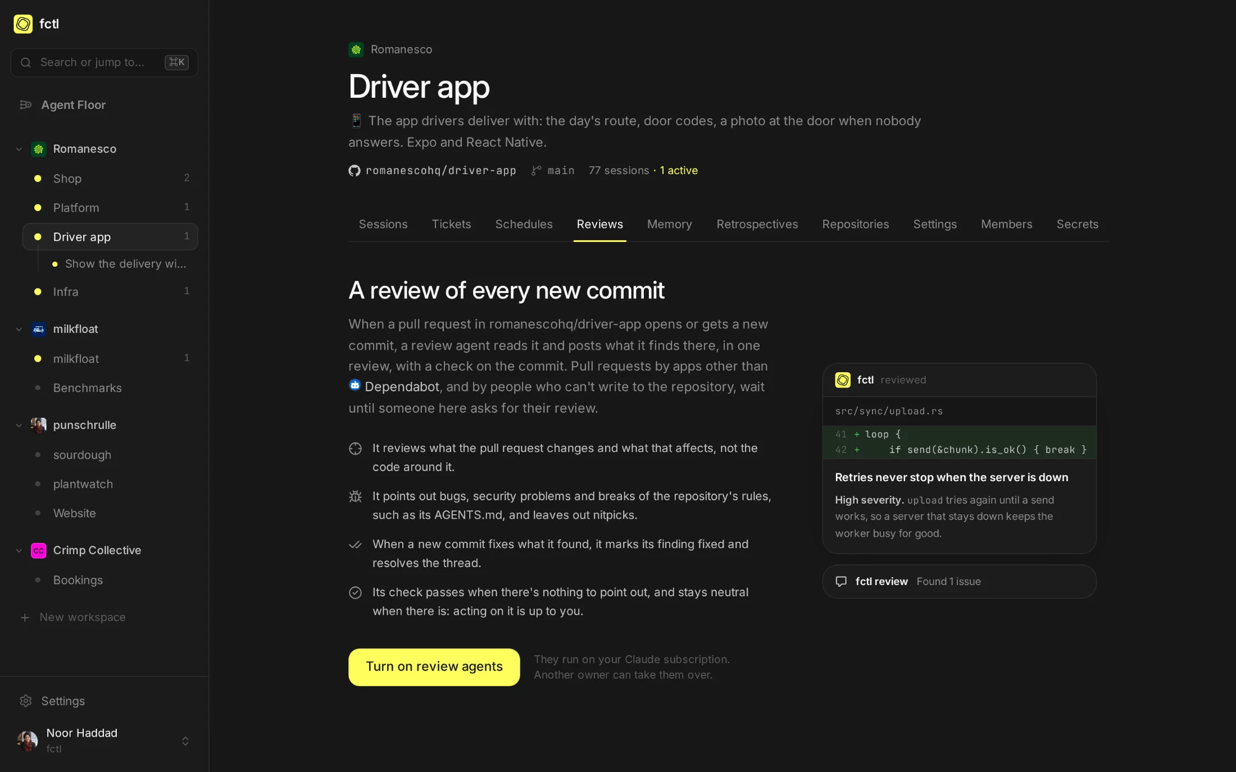
Task: Click the Dependabot link in the description
Action: [x=394, y=387]
